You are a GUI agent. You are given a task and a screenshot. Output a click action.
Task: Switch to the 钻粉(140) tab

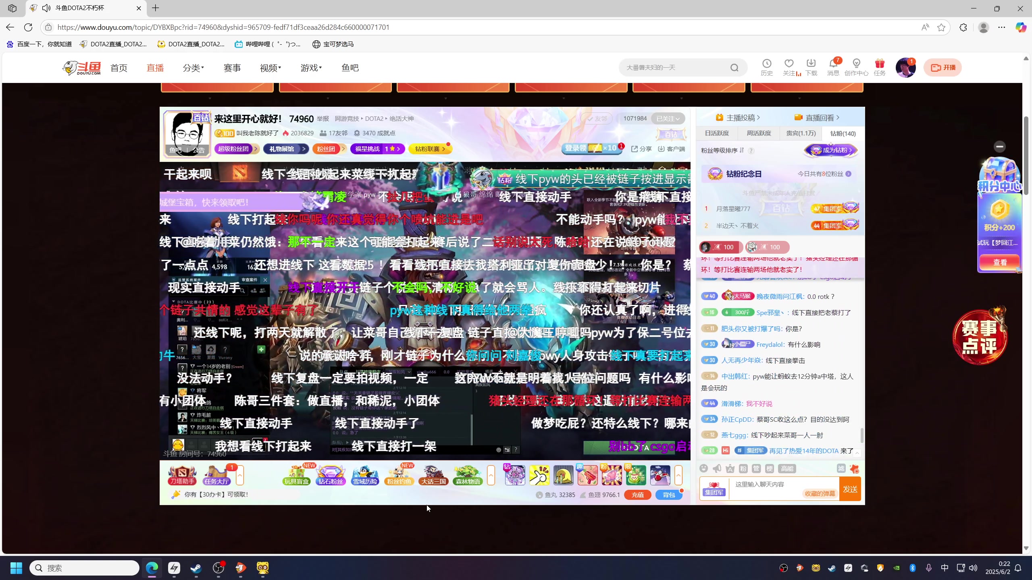click(843, 133)
